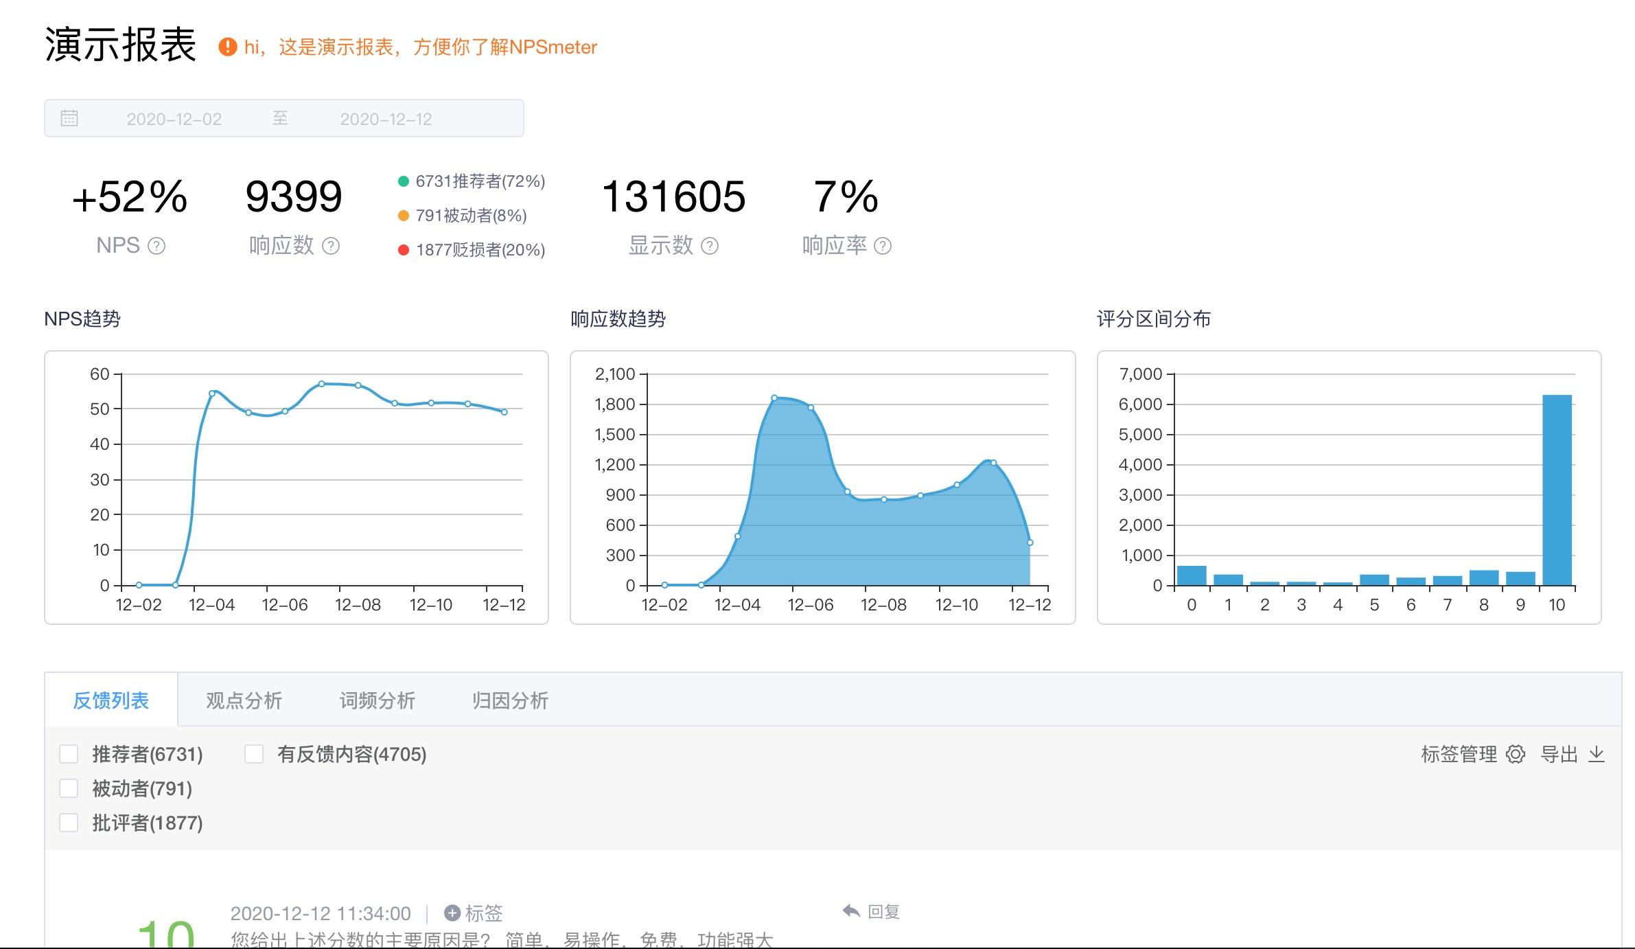1635x949 pixels.
Task: Click the last data point on NPS趋势 line
Action: coord(504,412)
